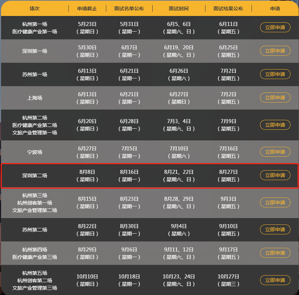Apply for the 杭州第三场 session

[x=275, y=202]
